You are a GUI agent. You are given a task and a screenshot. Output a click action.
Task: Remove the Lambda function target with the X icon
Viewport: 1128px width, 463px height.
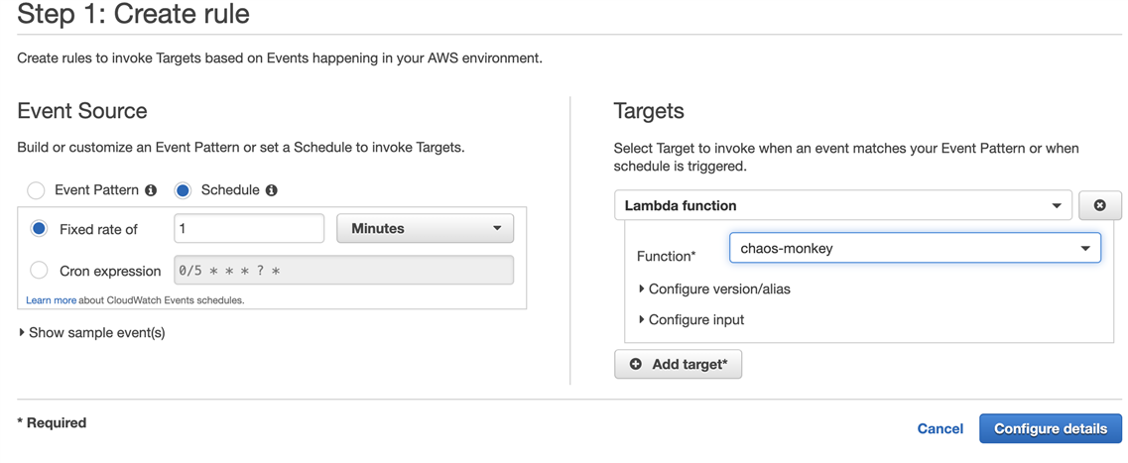click(x=1100, y=205)
